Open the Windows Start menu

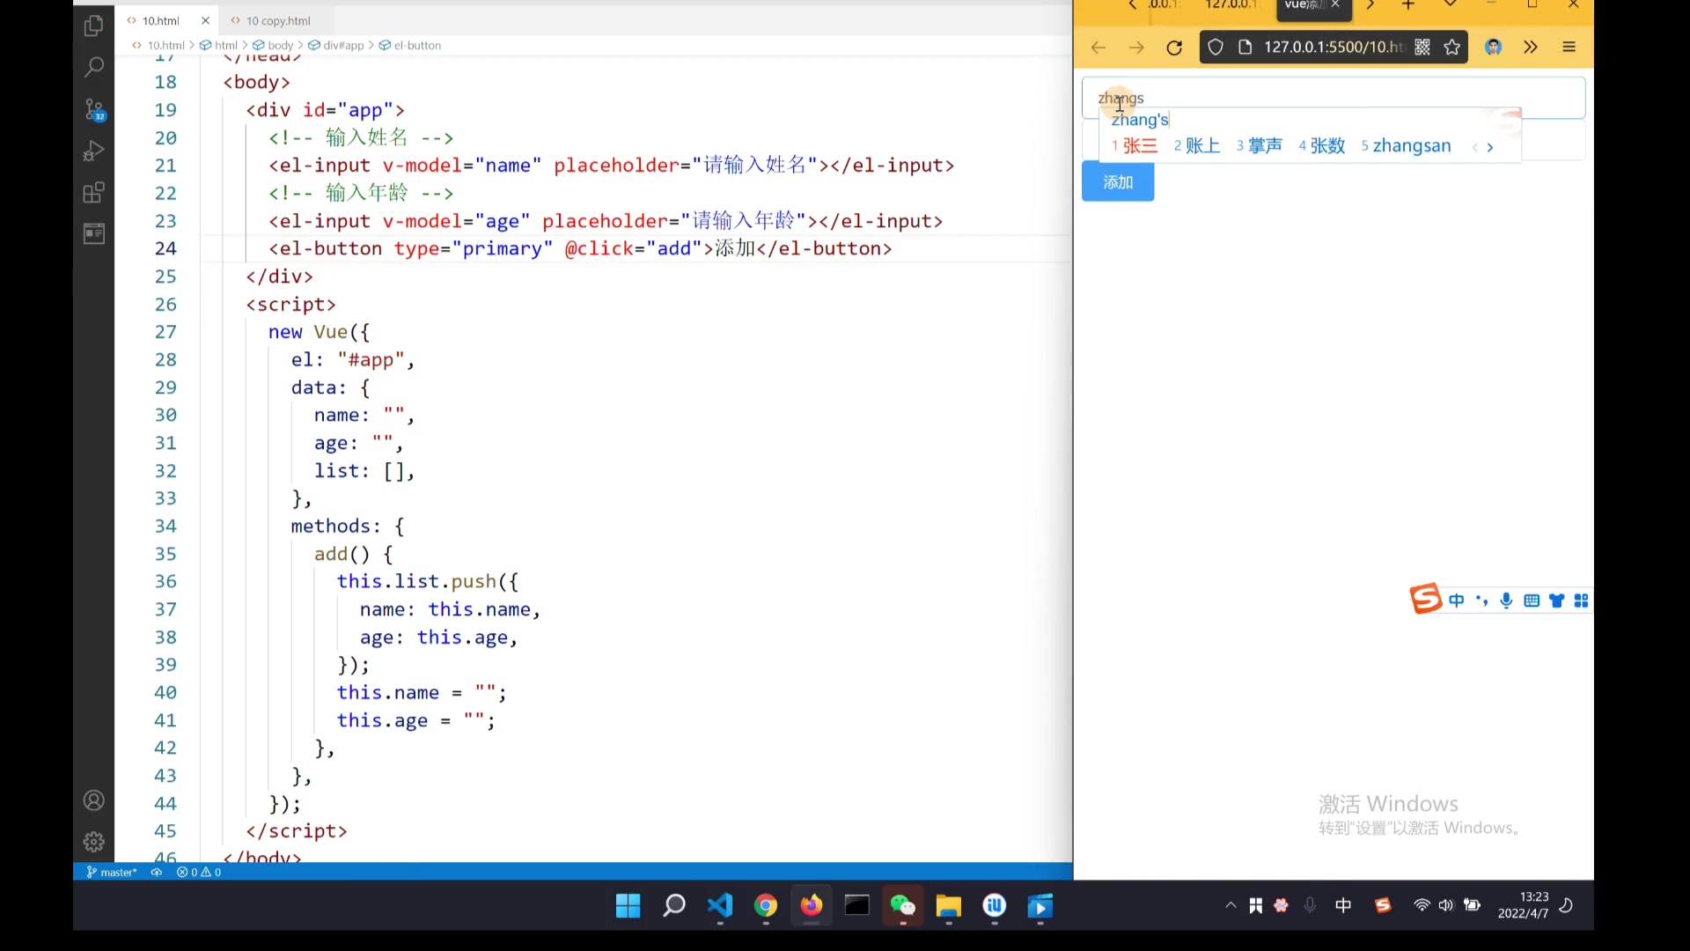[x=628, y=906]
